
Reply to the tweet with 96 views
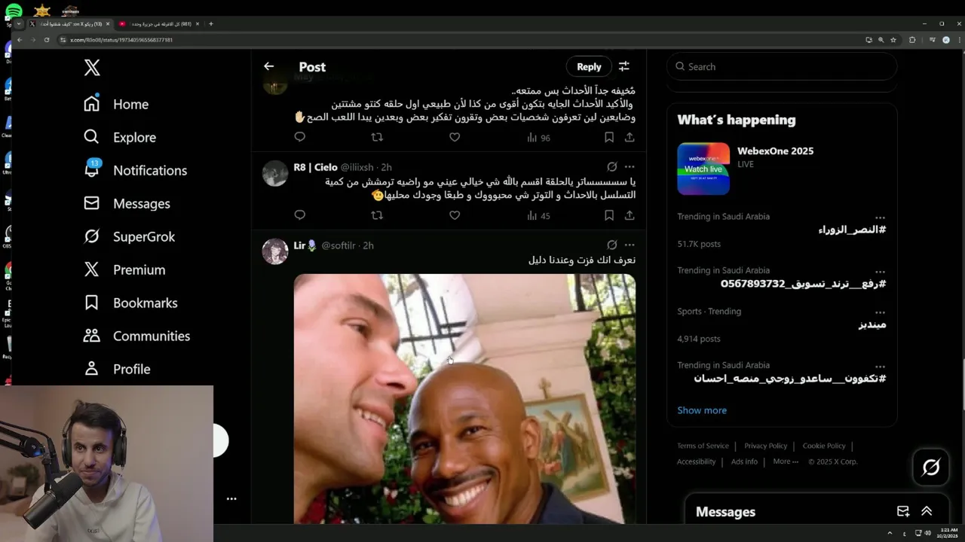(300, 137)
